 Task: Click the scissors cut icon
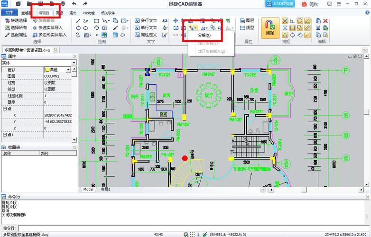pos(318,28)
